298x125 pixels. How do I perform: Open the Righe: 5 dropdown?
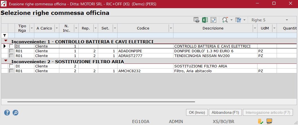pos(287,20)
